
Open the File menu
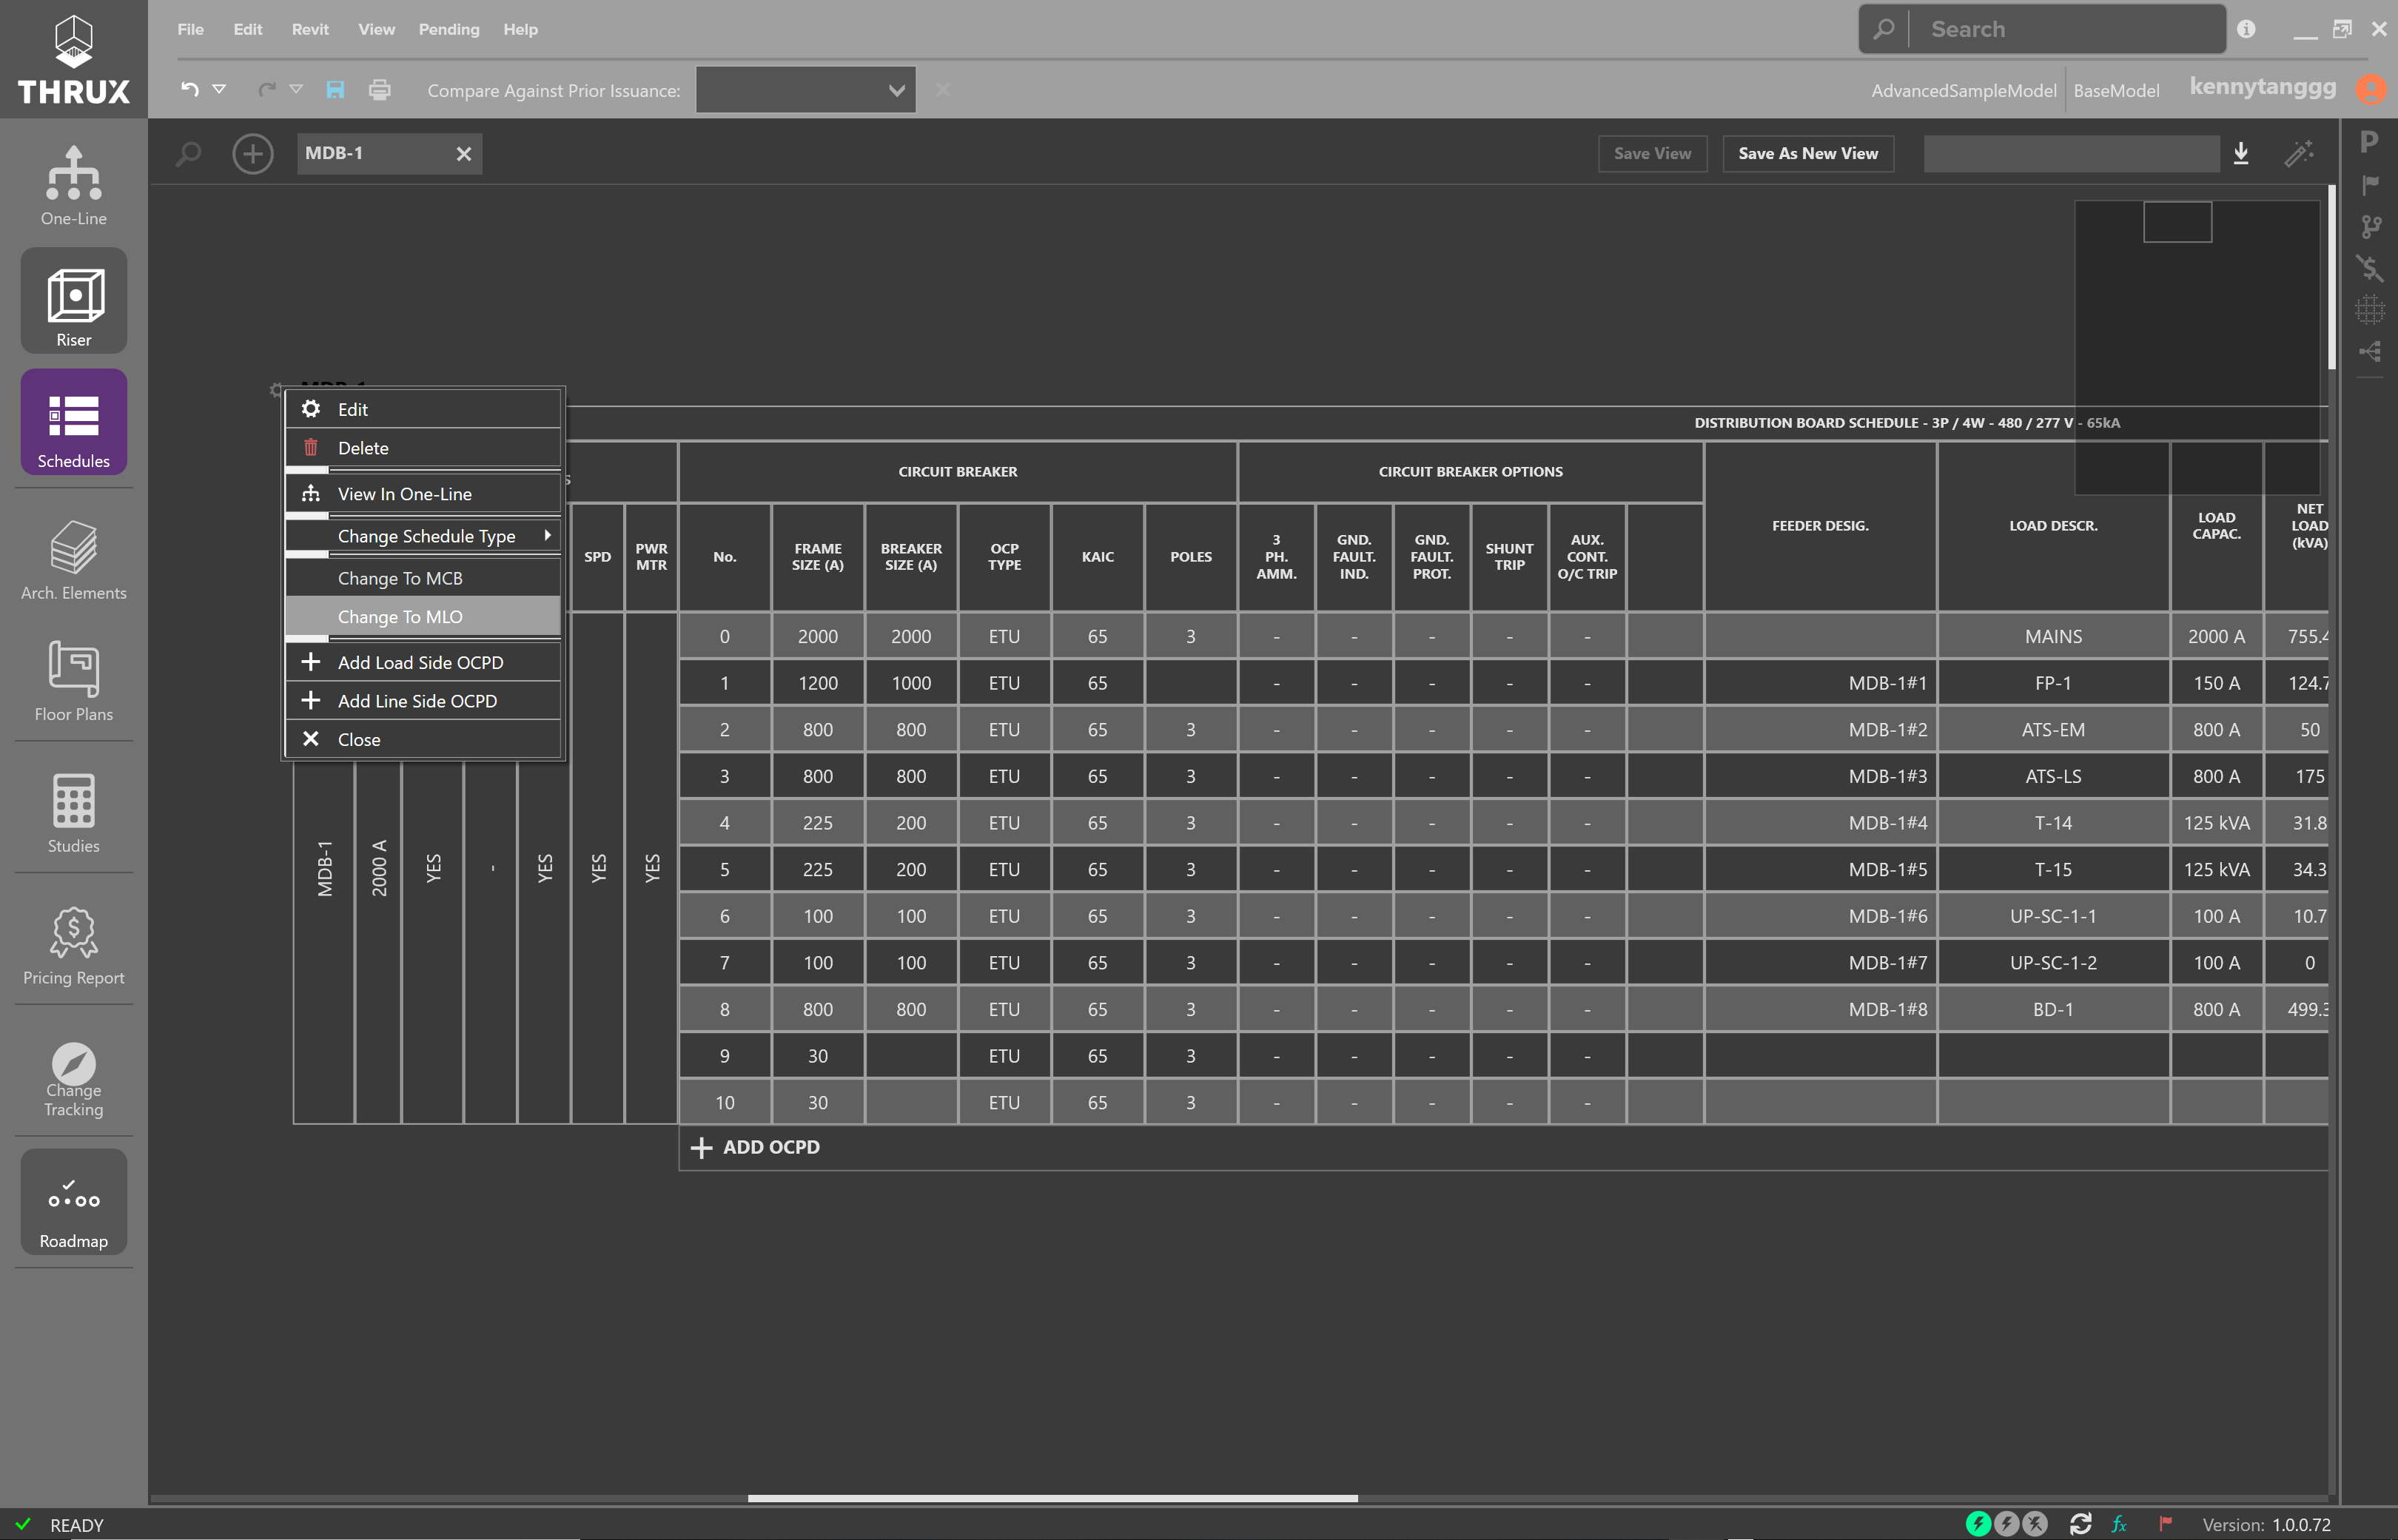click(190, 29)
